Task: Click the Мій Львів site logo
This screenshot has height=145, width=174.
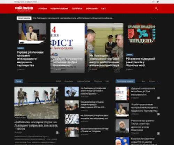Action: tap(24, 9)
